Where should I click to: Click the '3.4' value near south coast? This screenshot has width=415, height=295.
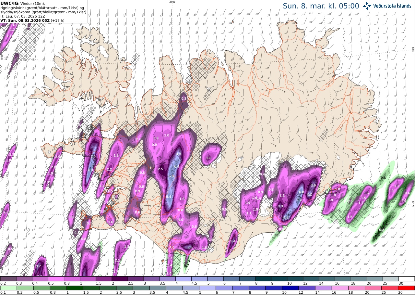tap(232, 241)
